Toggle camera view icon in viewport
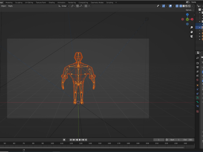 [x=192, y=36]
